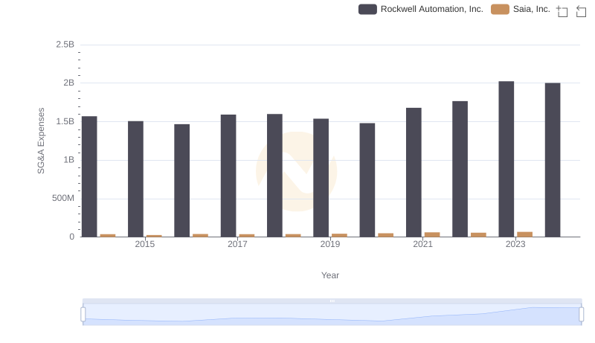Click the orange Saia legend swatch

tap(500, 9)
